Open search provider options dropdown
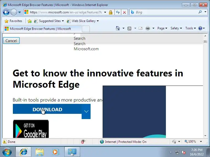210x157 pixels. click(x=205, y=12)
